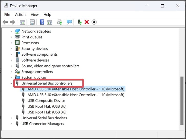Viewport: 186px width, 139px height.
Task: Click the red X Uninstall device icon
Action: tap(87, 22)
